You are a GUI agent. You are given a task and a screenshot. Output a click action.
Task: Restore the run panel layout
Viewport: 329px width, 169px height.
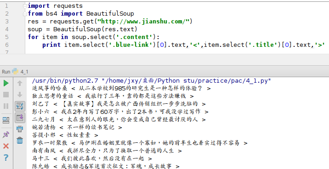coord(6,120)
